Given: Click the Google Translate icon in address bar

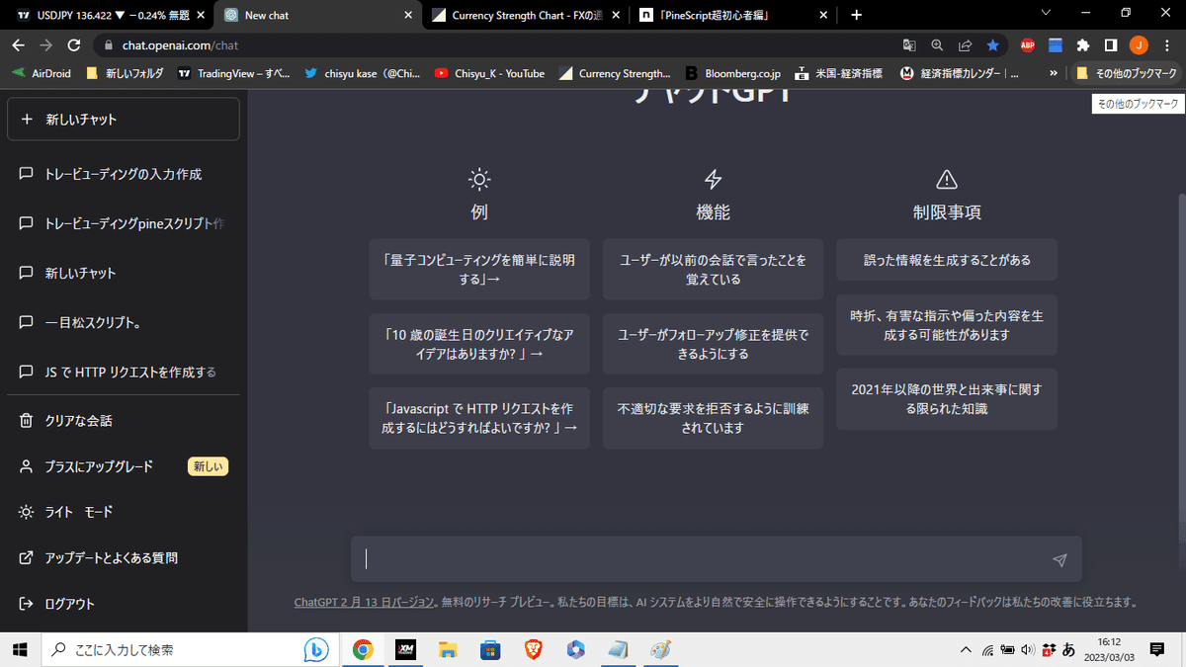Looking at the screenshot, I should [909, 45].
